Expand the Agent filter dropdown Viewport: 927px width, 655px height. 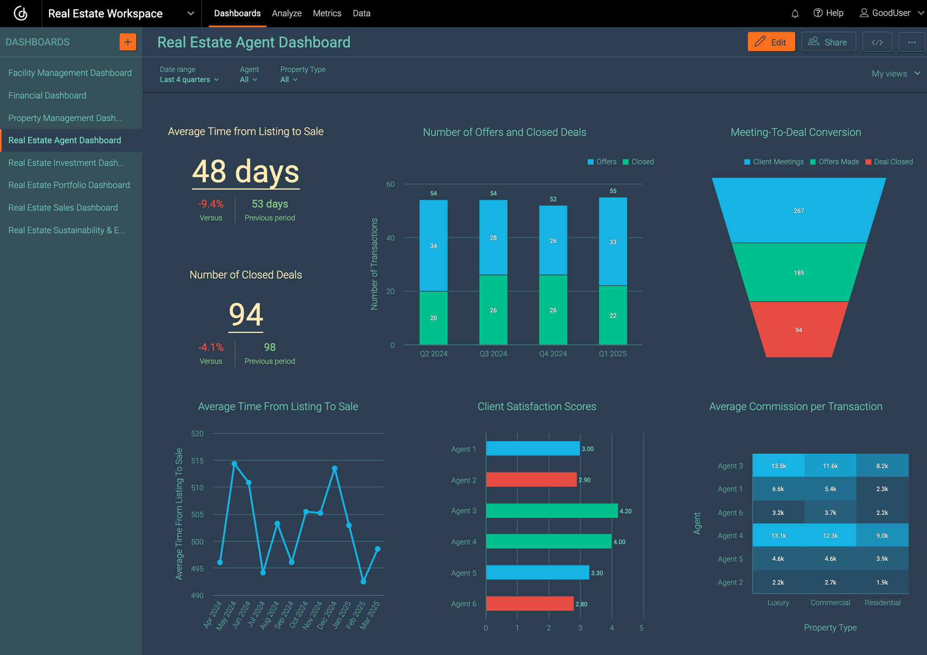coord(248,79)
